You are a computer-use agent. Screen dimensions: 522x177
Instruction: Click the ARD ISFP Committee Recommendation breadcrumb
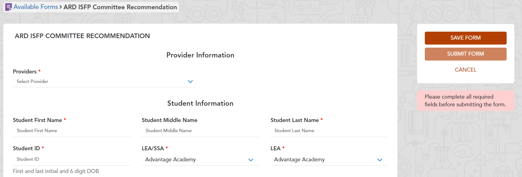click(120, 7)
